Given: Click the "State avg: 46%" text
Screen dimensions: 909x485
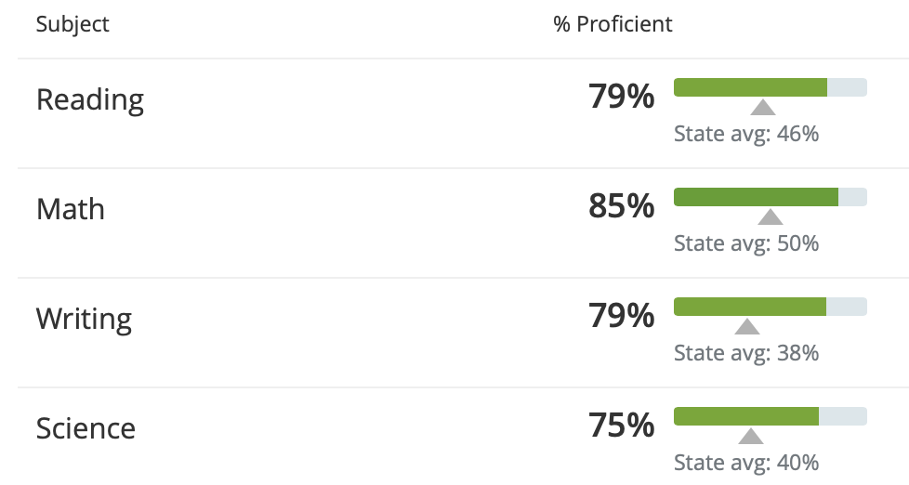Looking at the screenshot, I should coord(746,134).
